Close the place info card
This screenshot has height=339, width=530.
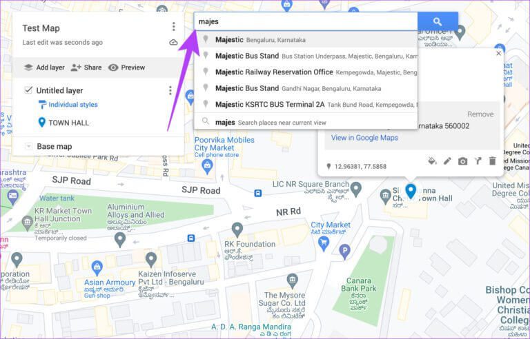pyautogui.click(x=498, y=53)
